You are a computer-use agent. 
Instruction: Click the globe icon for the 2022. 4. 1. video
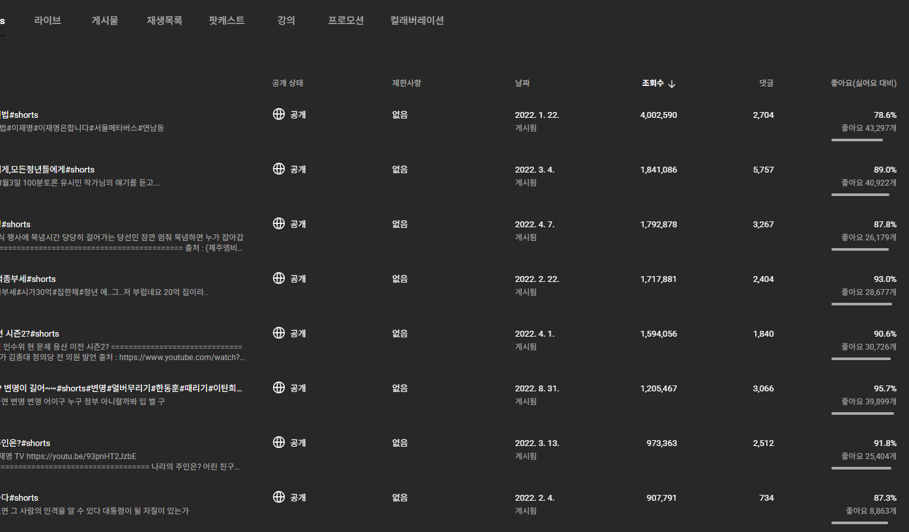tap(279, 333)
